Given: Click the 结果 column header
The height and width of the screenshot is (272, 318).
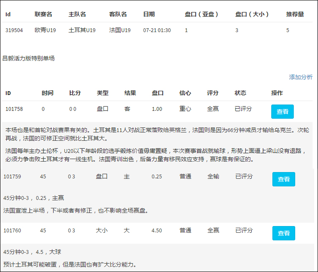Looking at the screenshot, I should point(130,93).
